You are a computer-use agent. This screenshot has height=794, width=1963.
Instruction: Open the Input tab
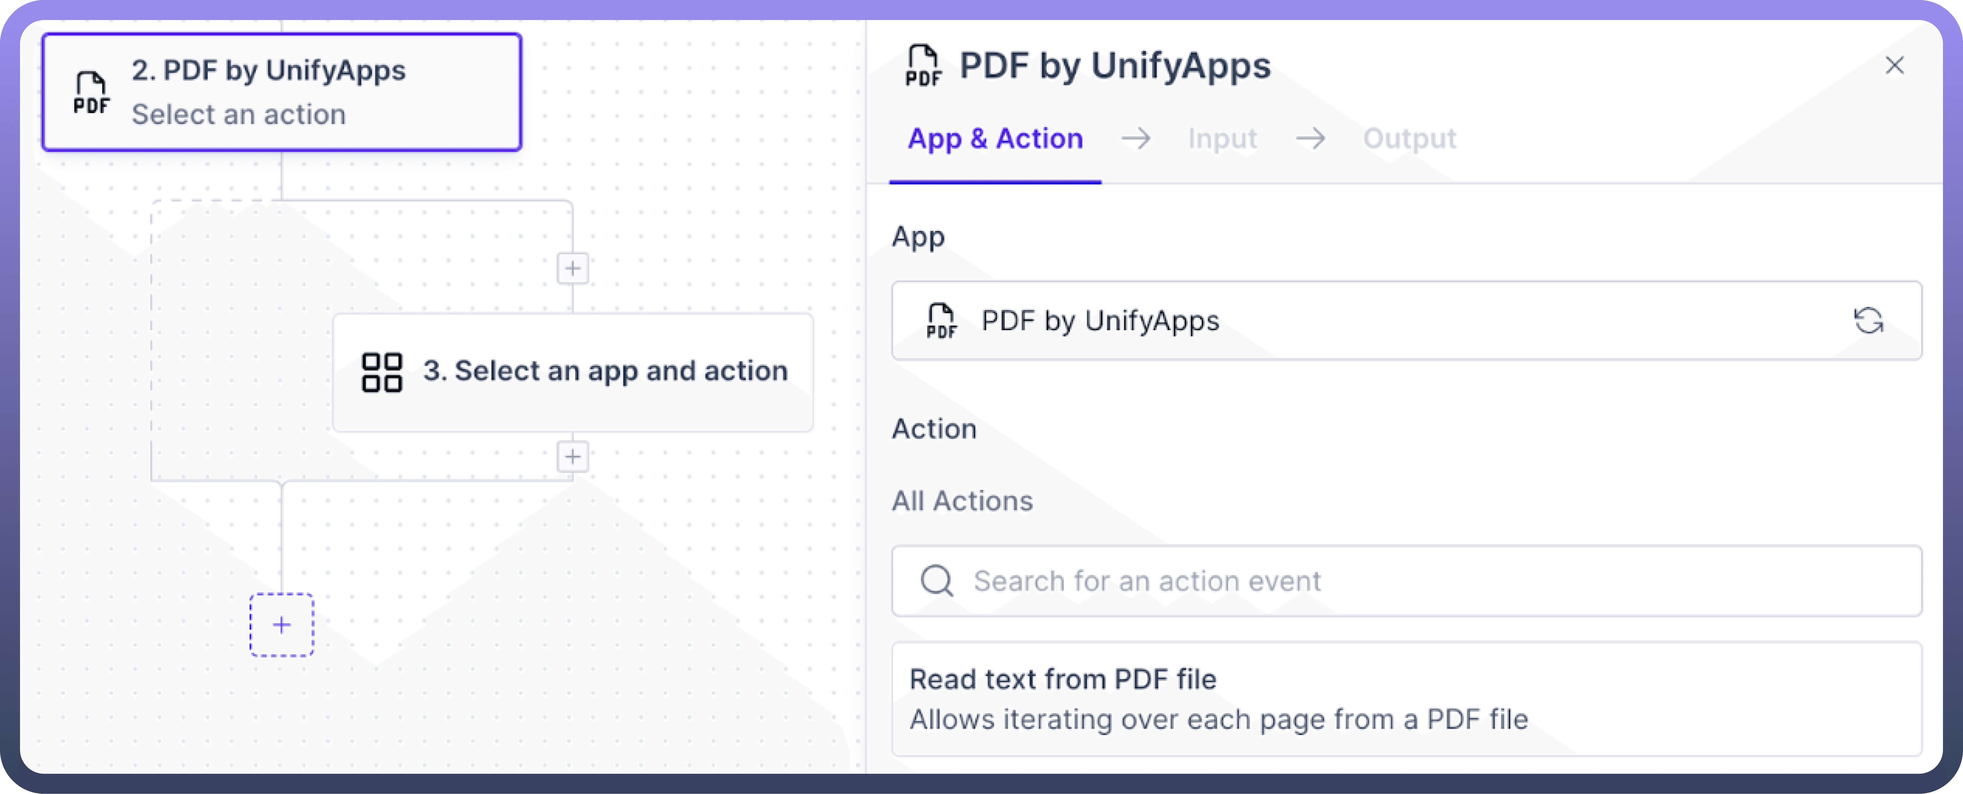[x=1222, y=139]
